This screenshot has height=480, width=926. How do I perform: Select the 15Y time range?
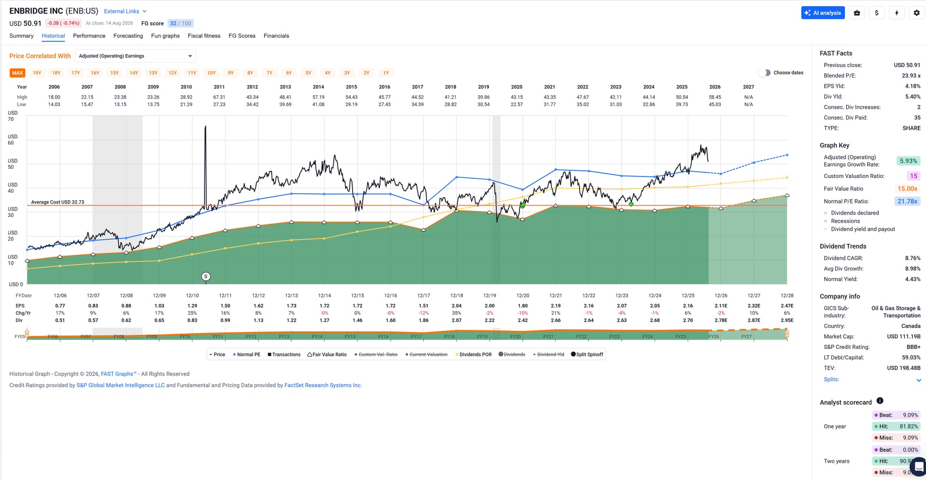[114, 73]
